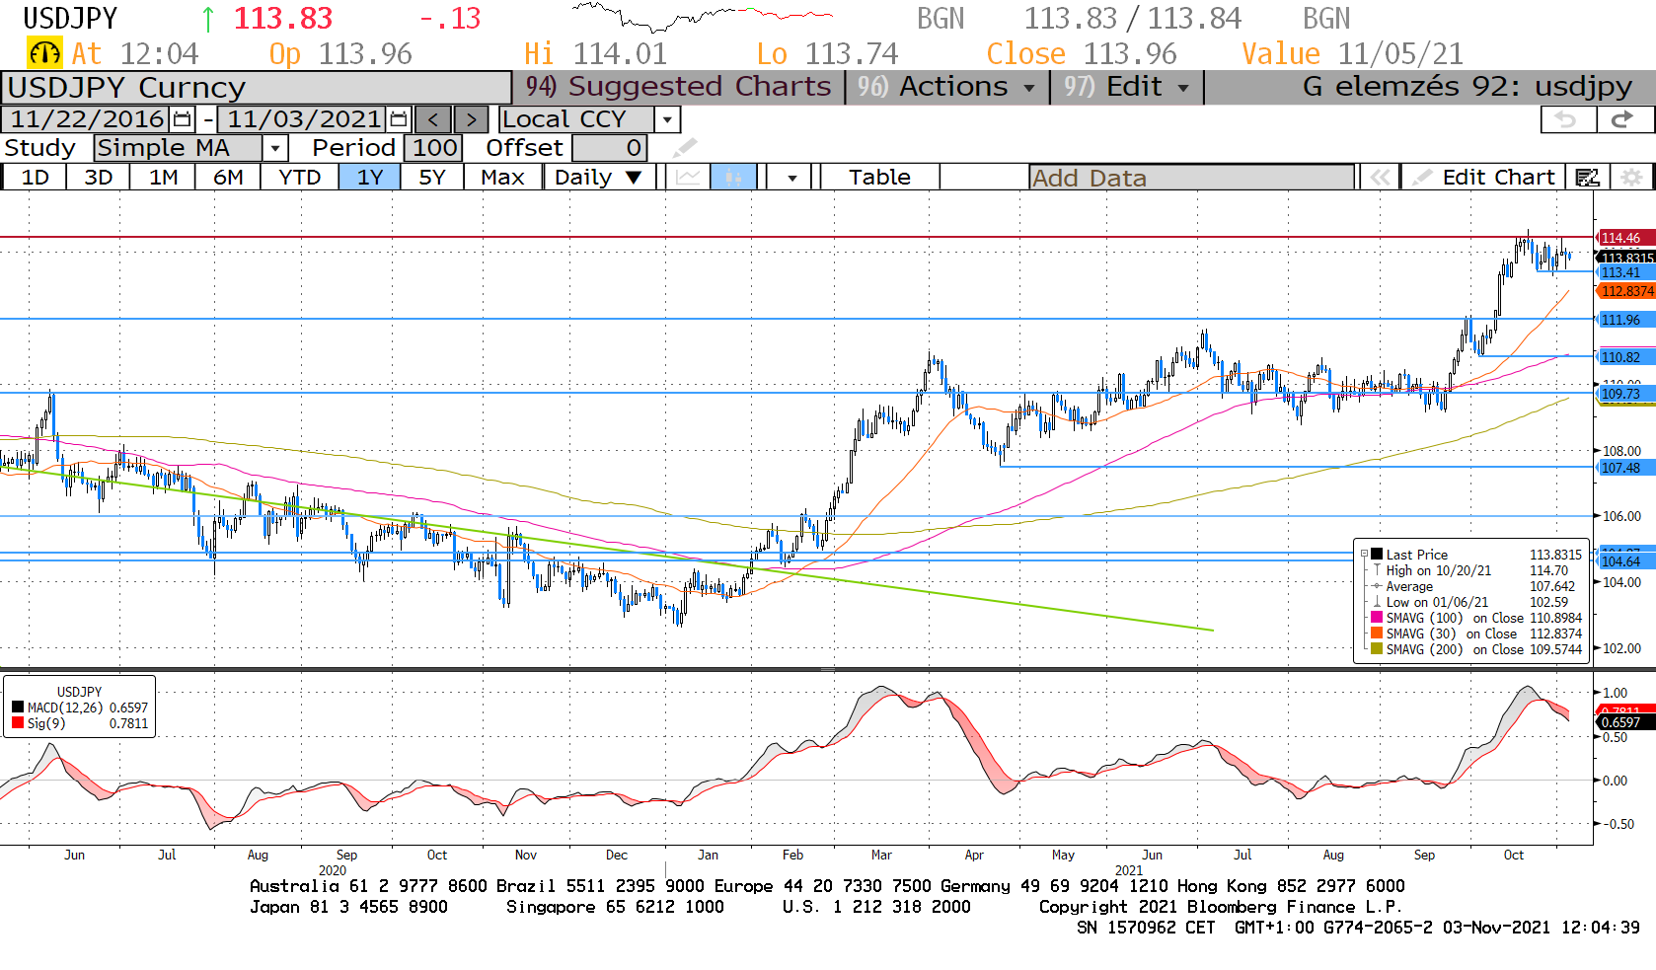Click the Edit Chart button

click(x=1485, y=178)
